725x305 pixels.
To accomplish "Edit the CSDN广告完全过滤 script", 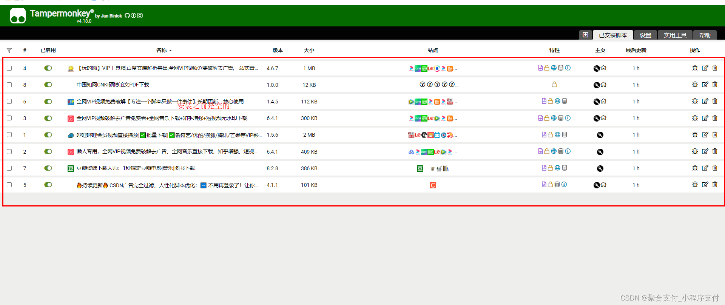I will tap(705, 185).
